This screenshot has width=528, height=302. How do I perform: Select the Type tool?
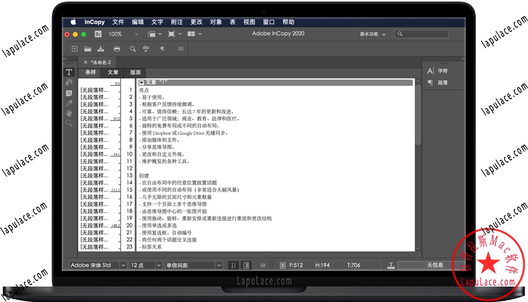pos(69,72)
